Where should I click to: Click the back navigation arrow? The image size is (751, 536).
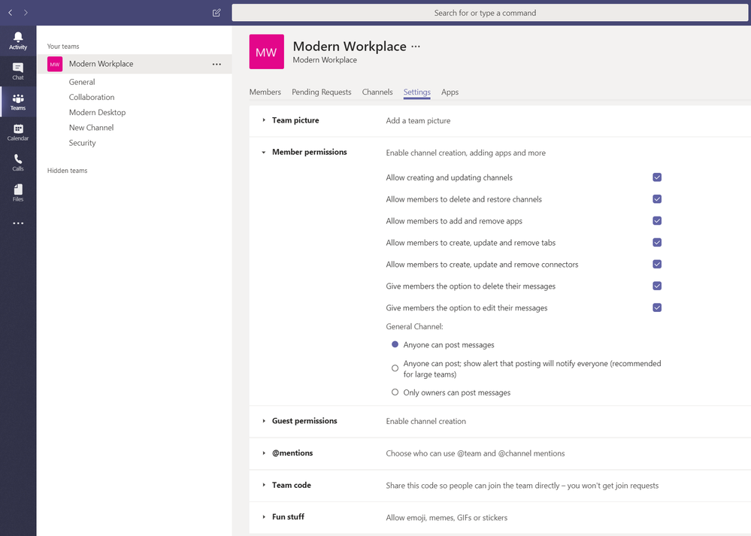tap(10, 13)
